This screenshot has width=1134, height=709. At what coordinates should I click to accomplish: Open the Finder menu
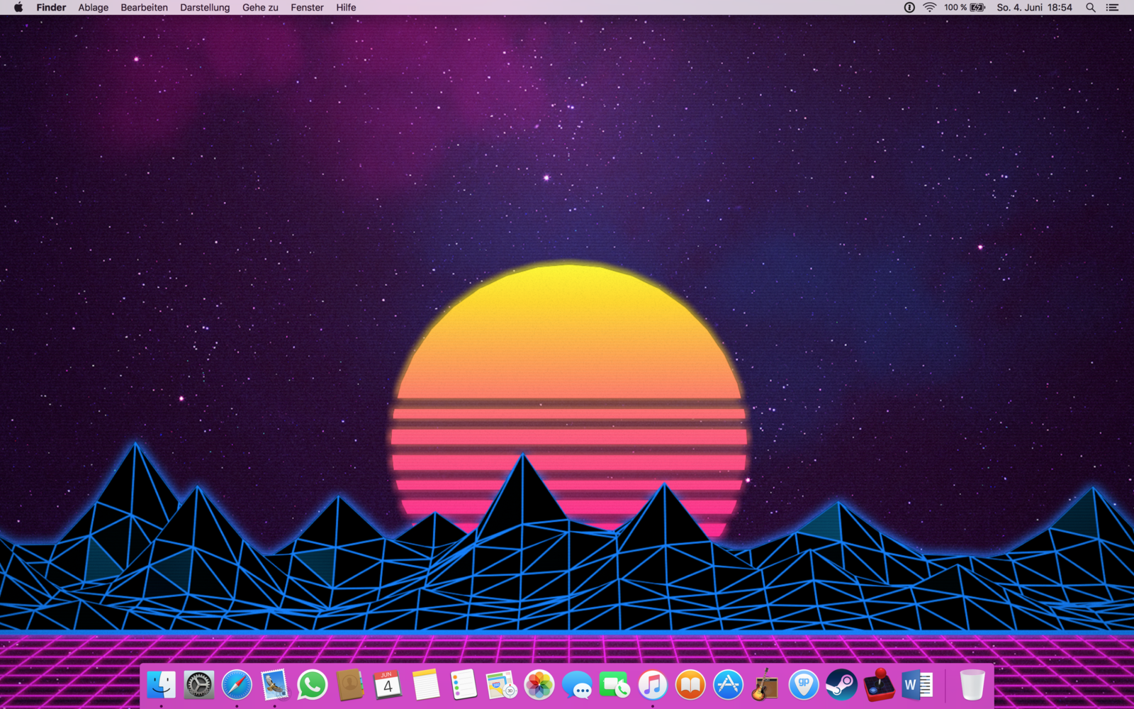(x=51, y=7)
